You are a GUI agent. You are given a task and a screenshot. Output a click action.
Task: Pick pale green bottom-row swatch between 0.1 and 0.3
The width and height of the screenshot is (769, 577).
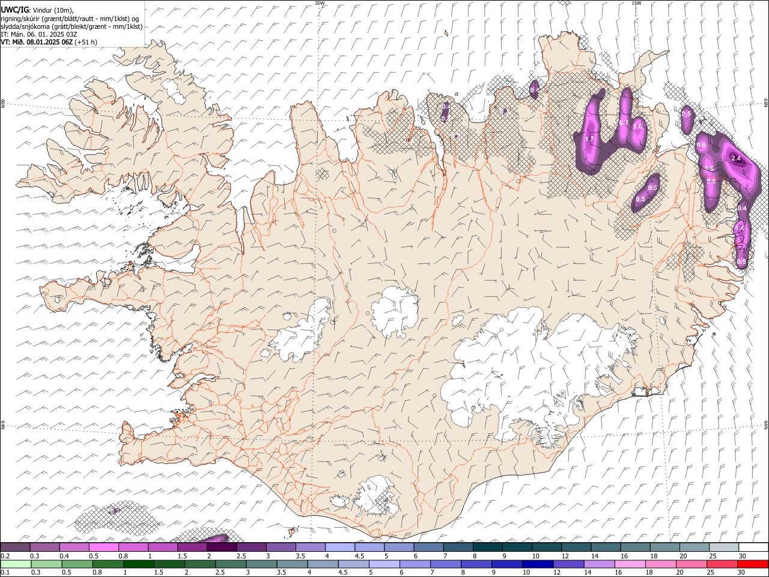tap(16, 564)
